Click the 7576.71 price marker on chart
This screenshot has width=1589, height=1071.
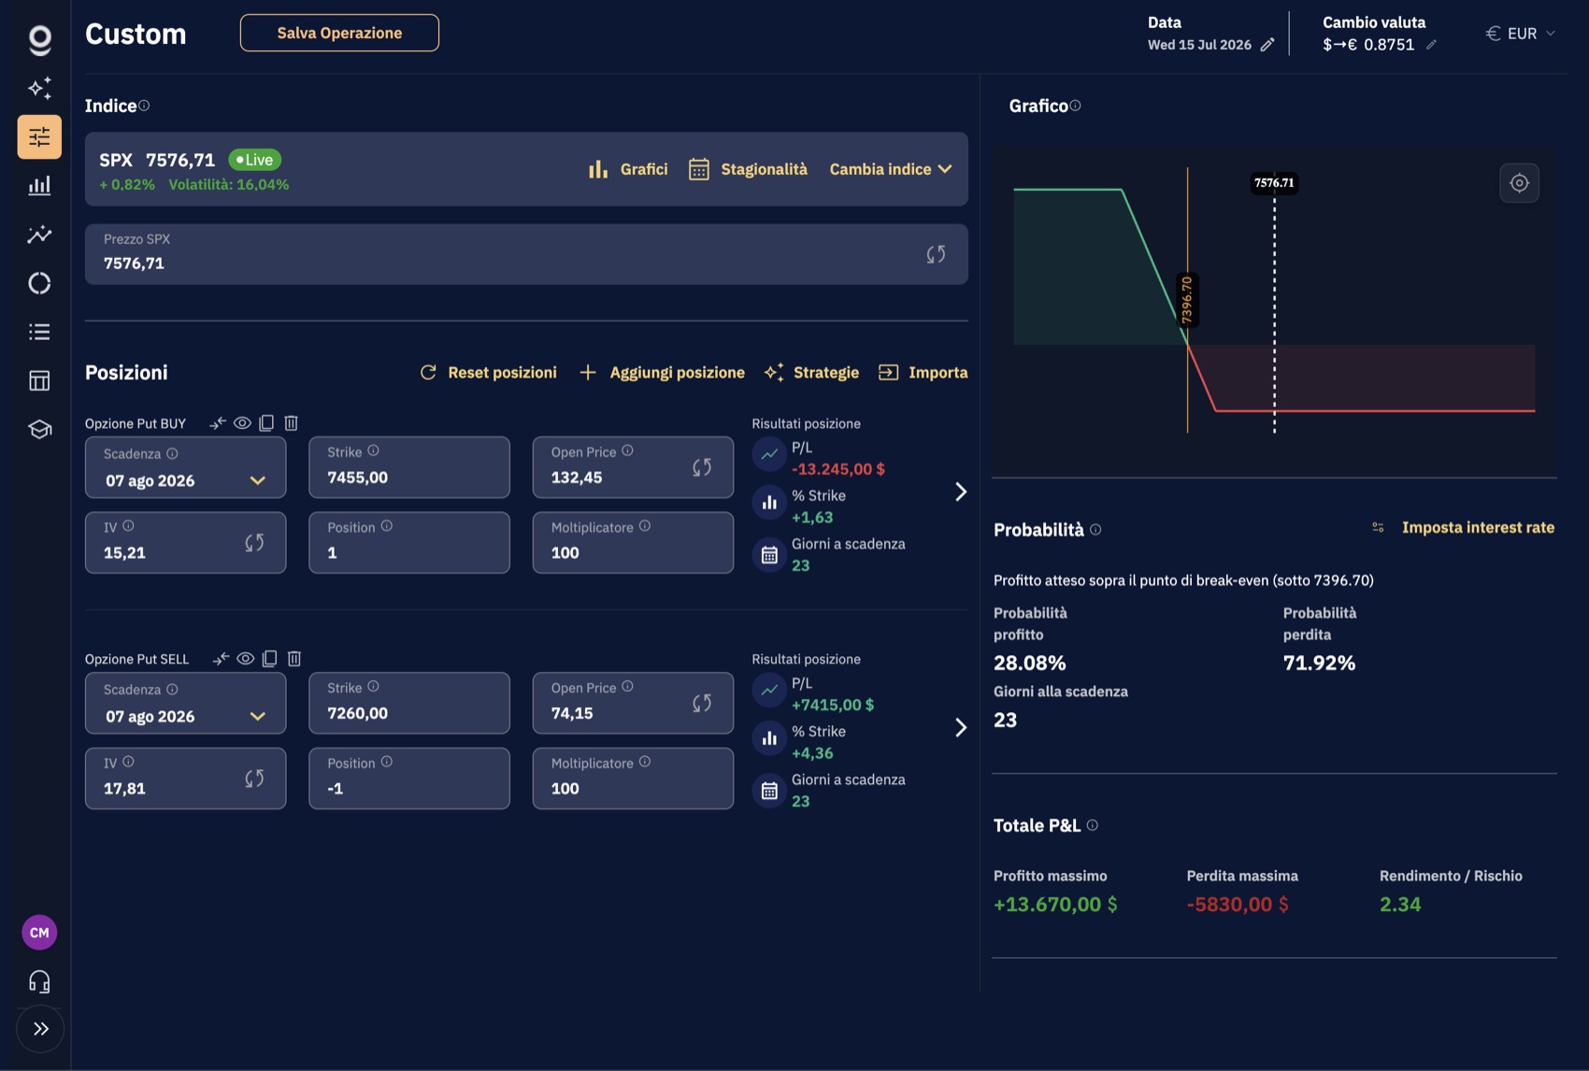point(1274,183)
